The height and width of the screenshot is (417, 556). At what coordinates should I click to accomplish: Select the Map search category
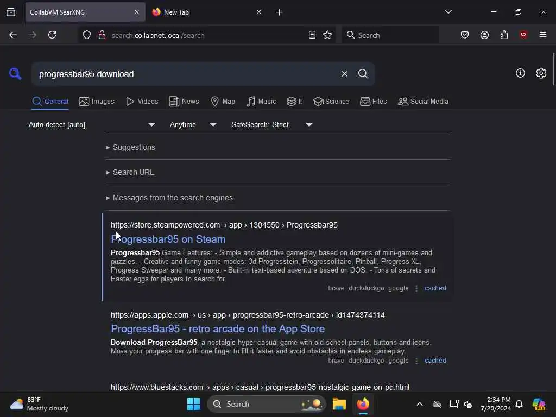pos(223,102)
